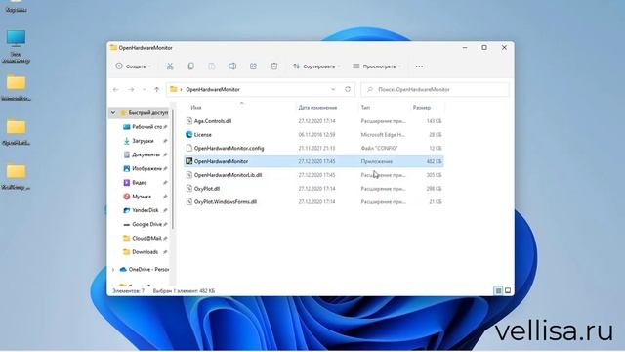Click the 143 КБ size cell
The height and width of the screenshot is (352, 625).
point(434,121)
